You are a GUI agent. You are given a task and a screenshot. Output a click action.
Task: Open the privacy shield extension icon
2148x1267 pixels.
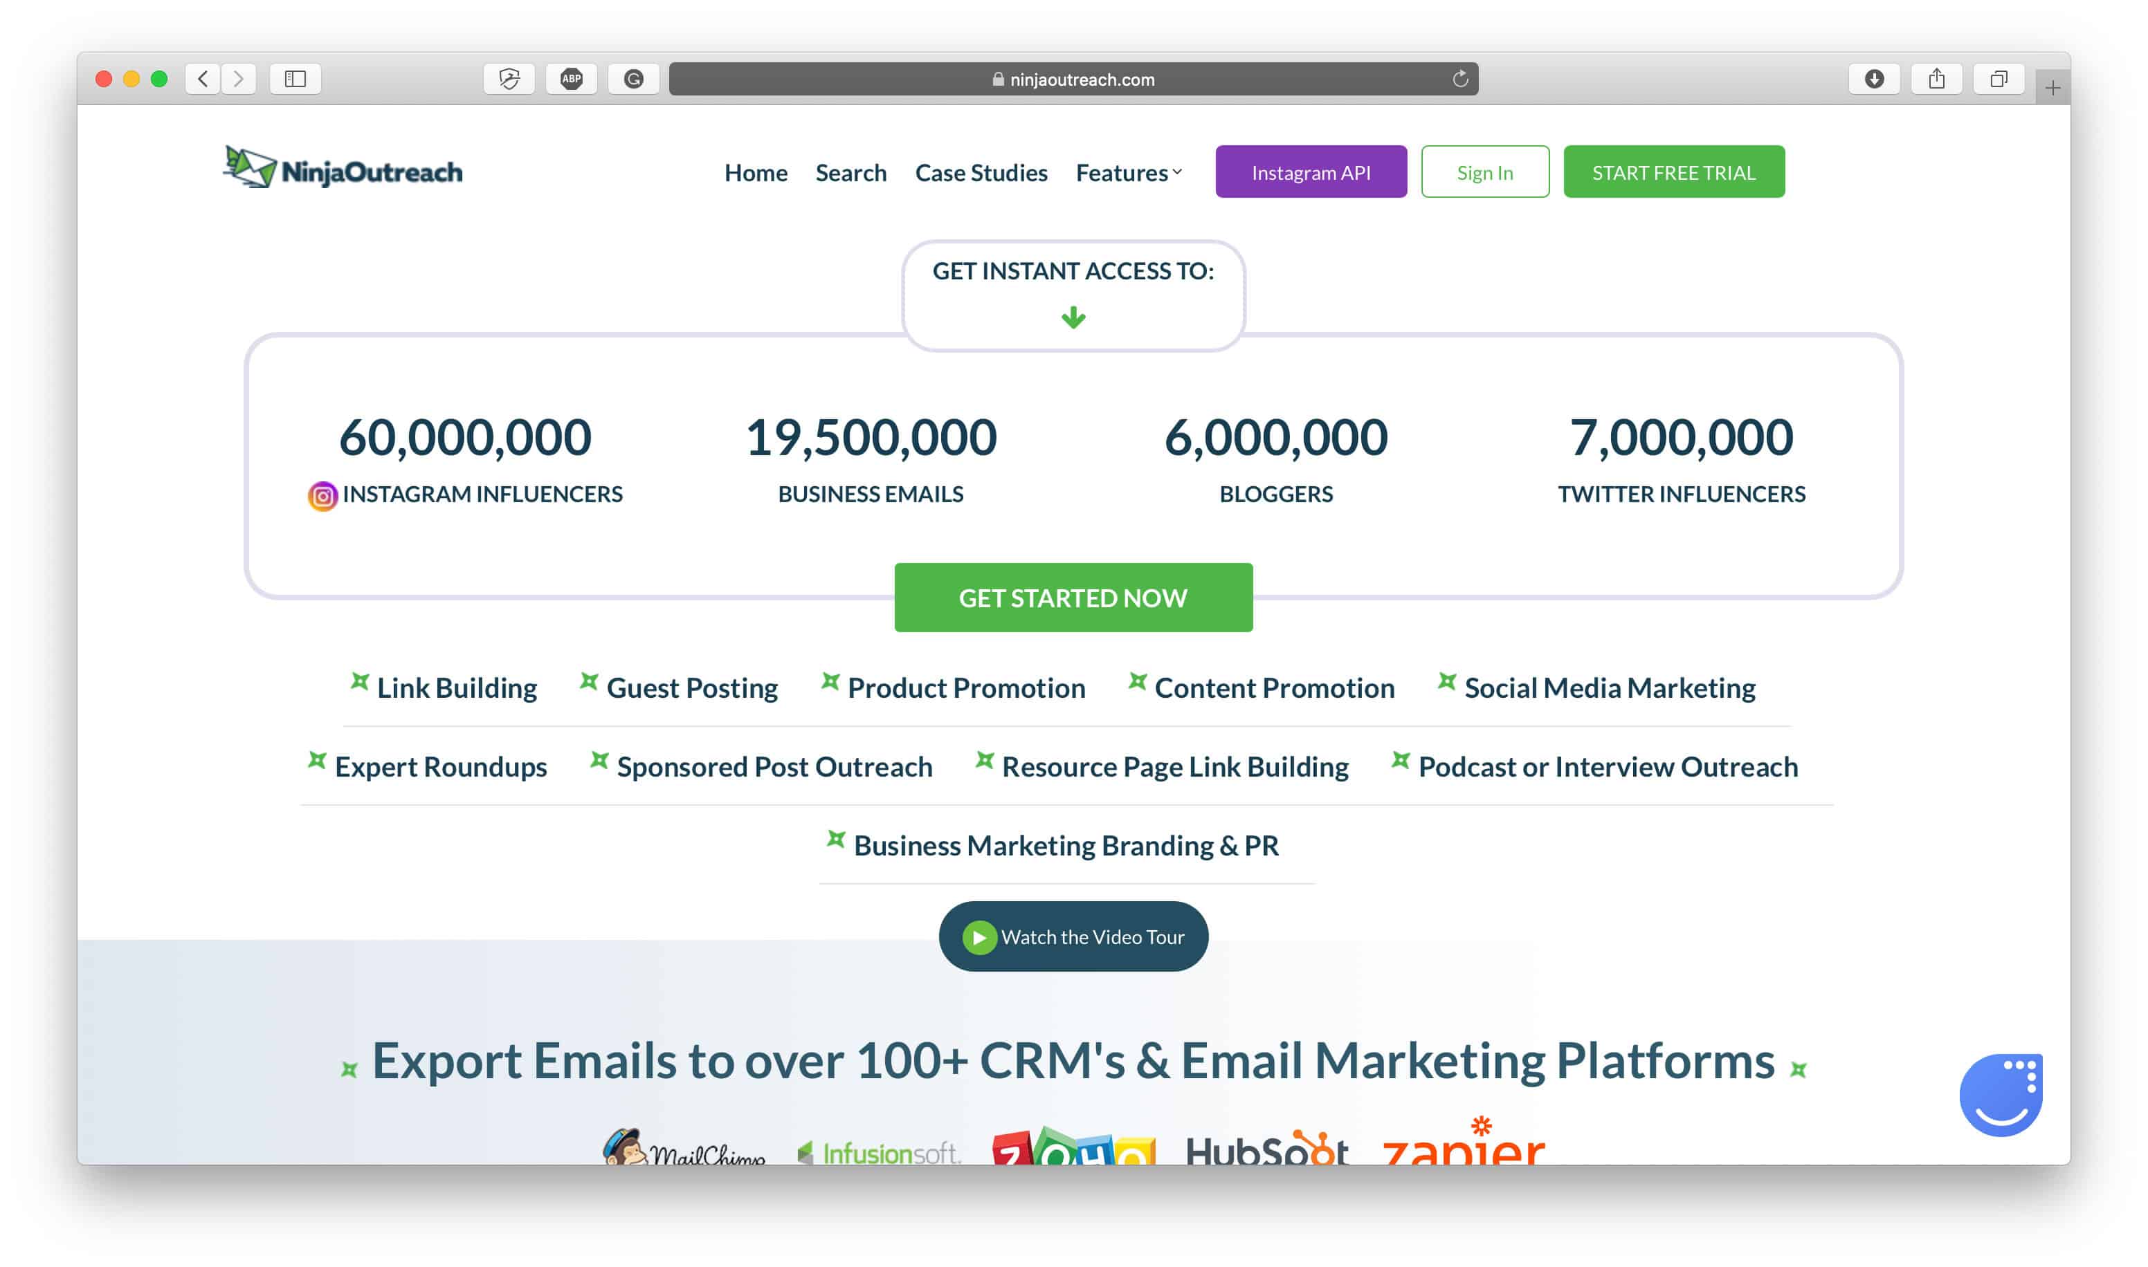509,80
